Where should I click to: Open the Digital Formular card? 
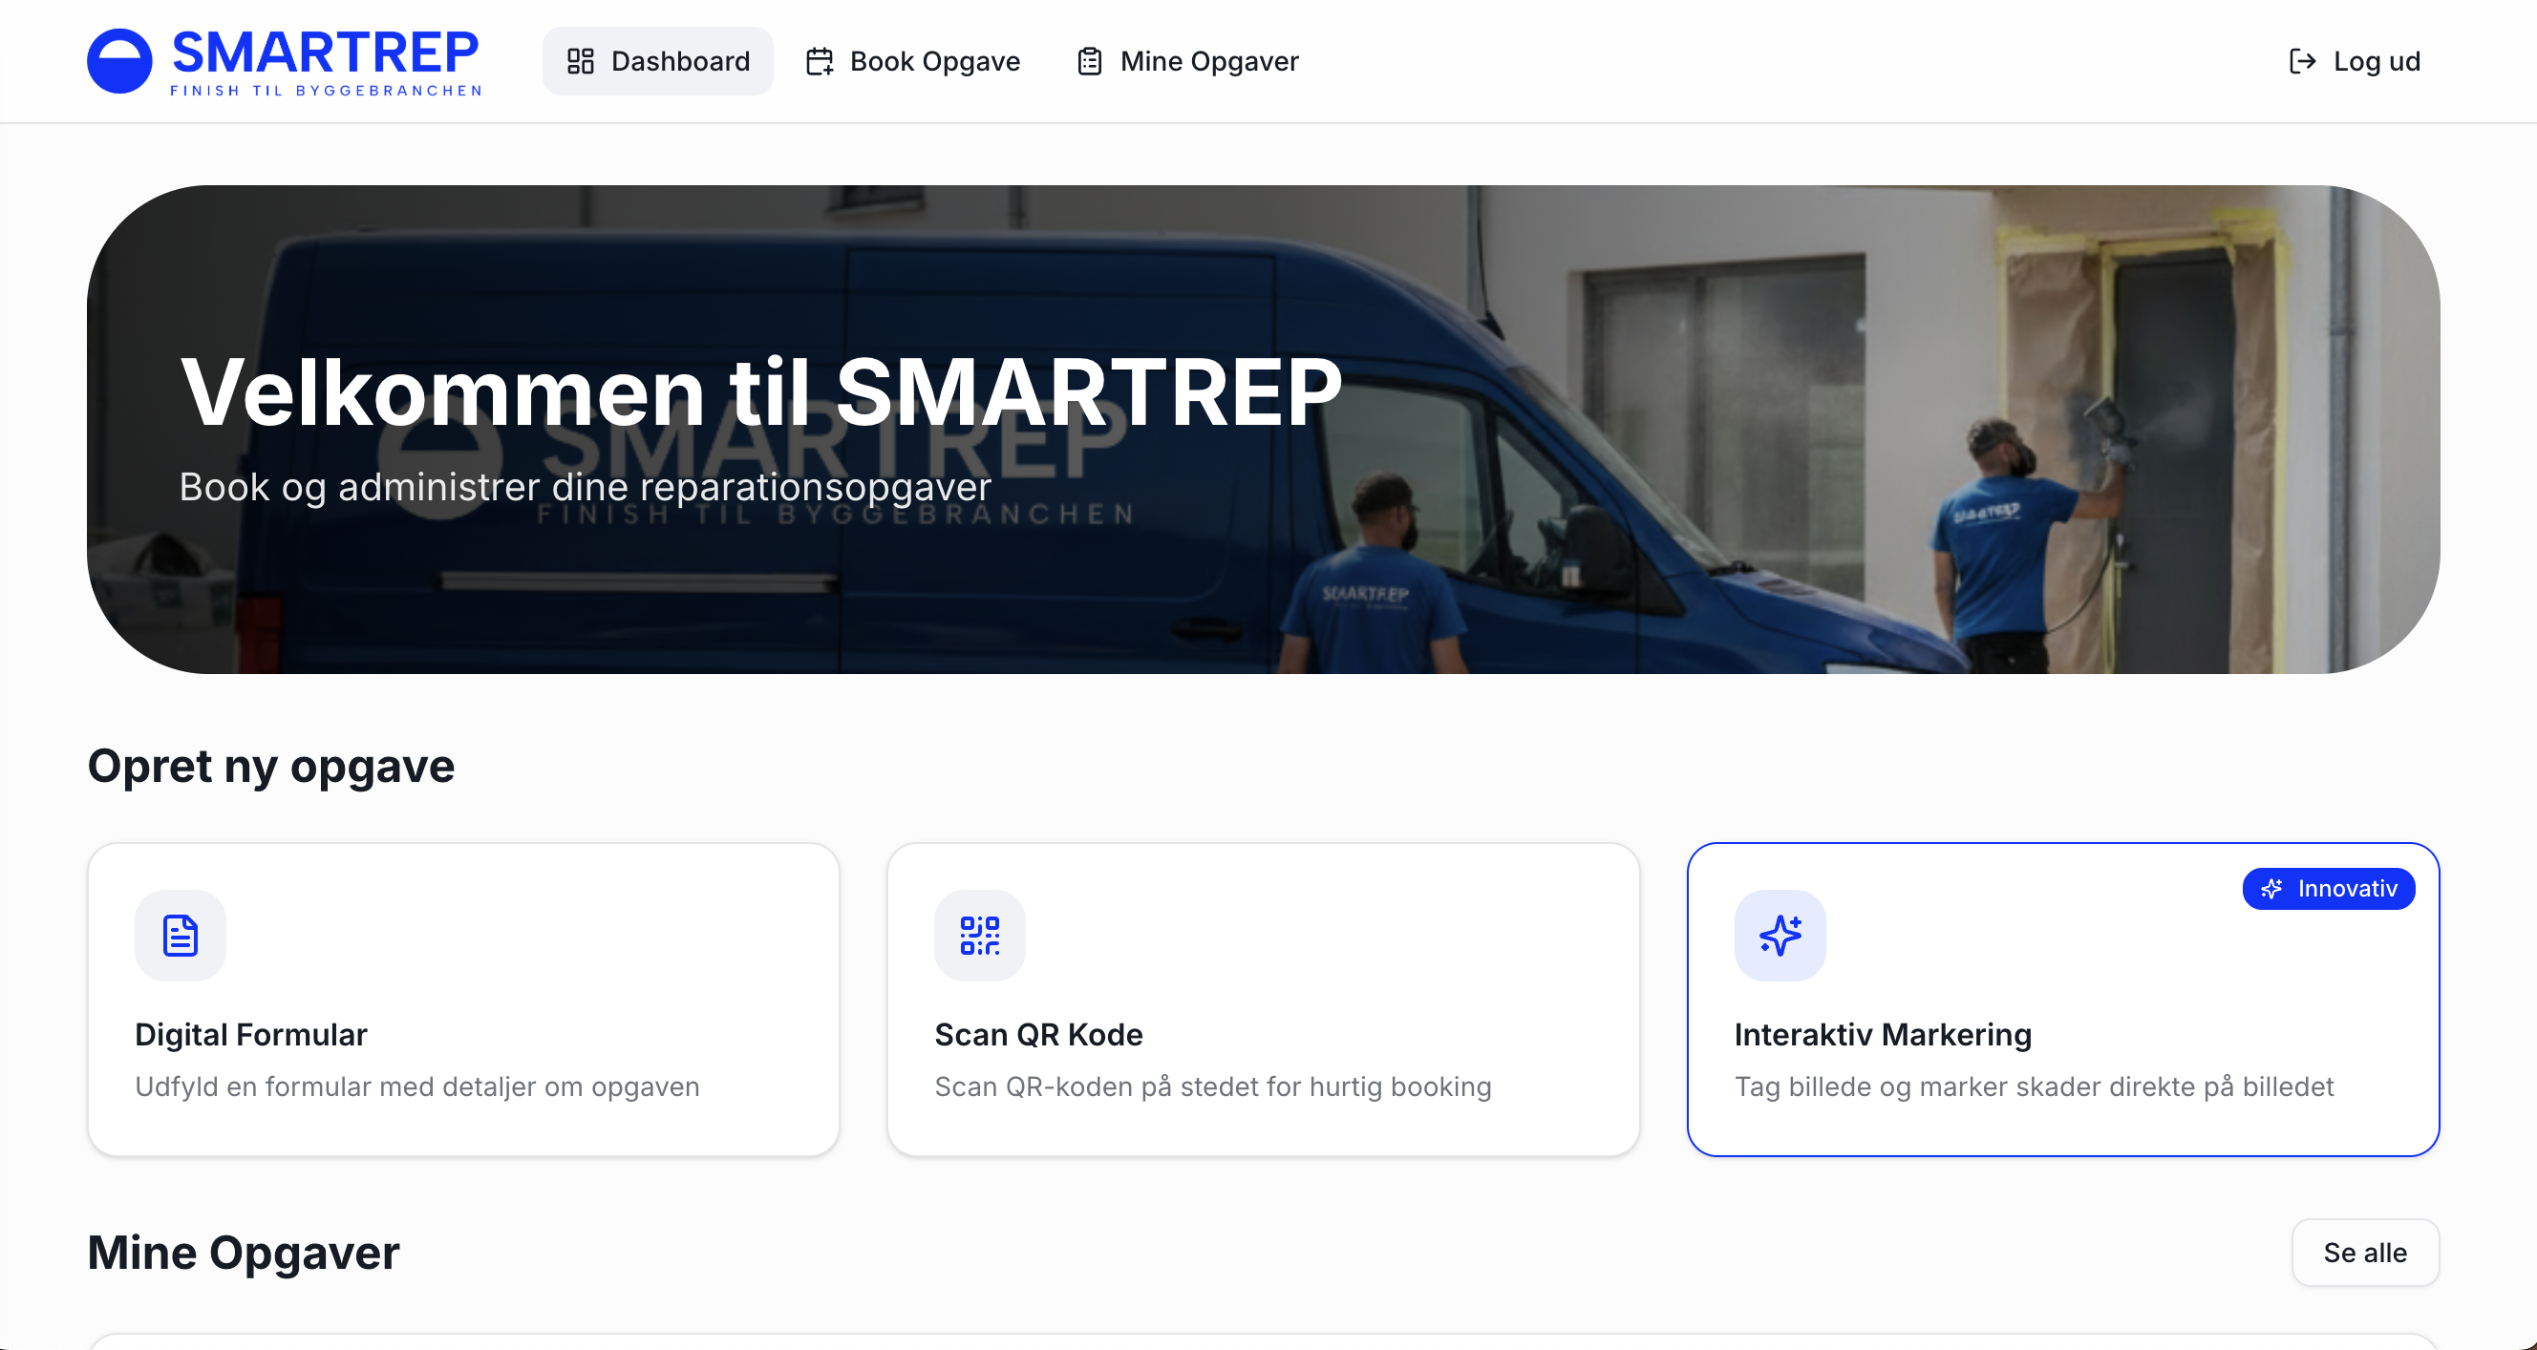tap(463, 998)
